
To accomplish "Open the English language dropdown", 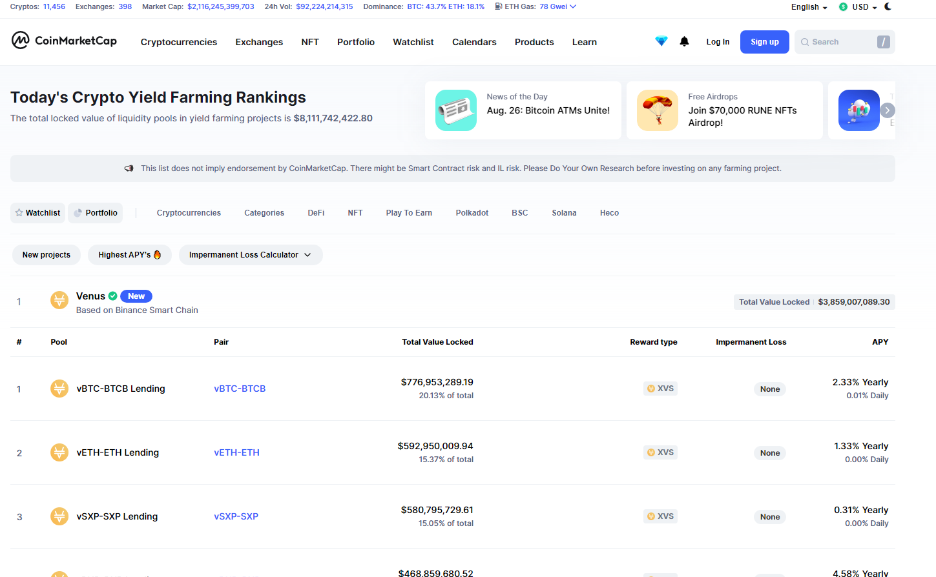I will (809, 7).
